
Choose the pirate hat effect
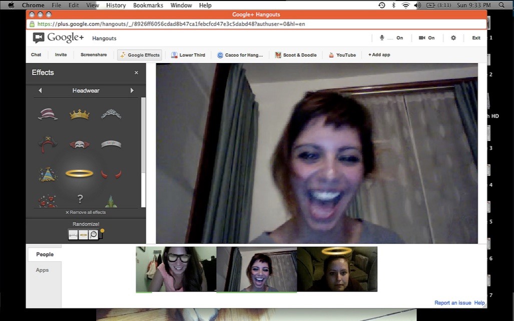(x=48, y=144)
